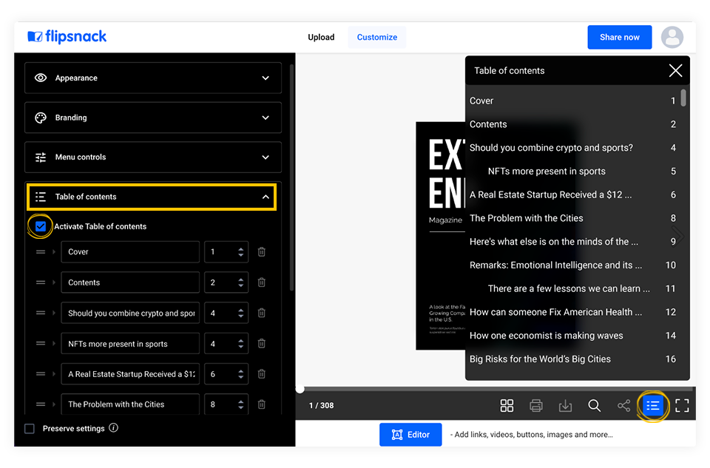This screenshot has width=710, height=468.
Task: Enter fullscreen mode with the corner-brackets icon
Action: coord(682,405)
